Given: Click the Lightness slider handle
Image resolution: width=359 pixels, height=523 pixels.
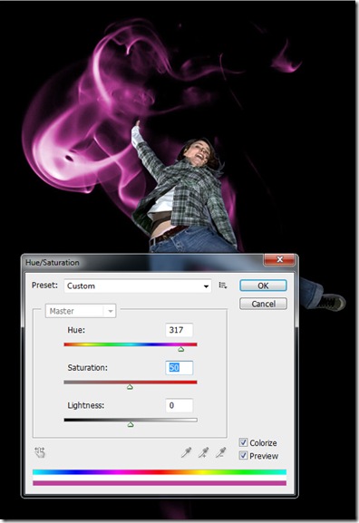Looking at the screenshot, I should tap(131, 424).
